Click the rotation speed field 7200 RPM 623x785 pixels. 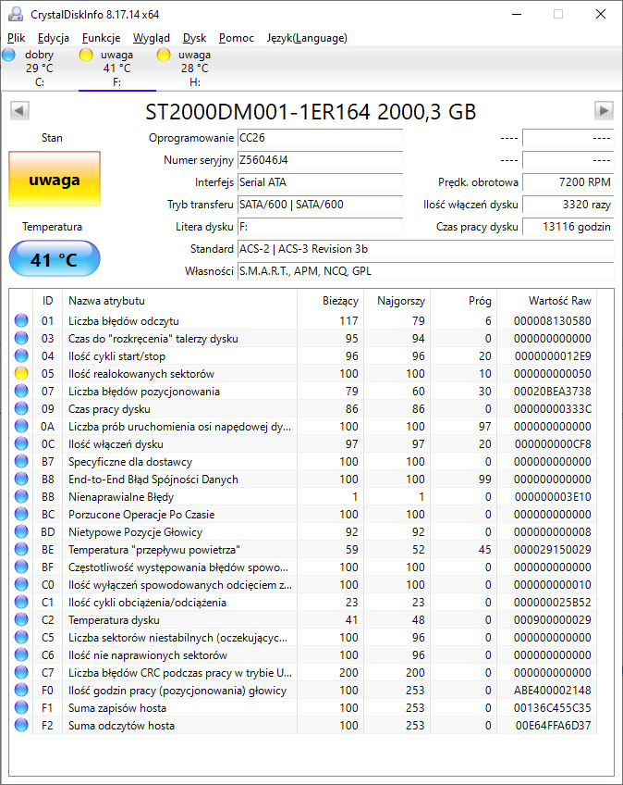pos(568,182)
